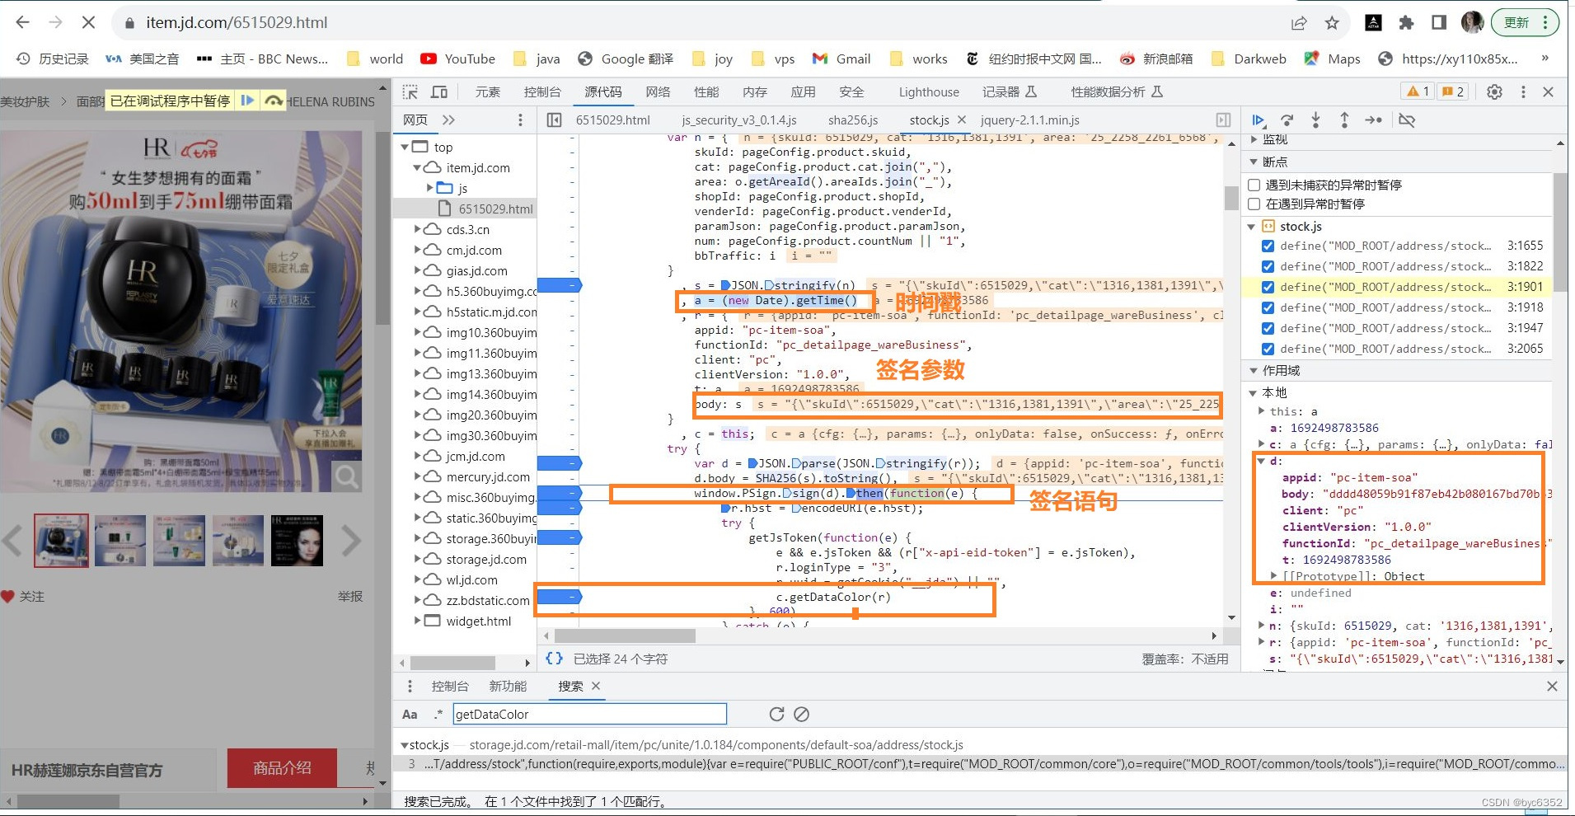
Task: Resume from the paused-in-debugger overlay
Action: (x=246, y=101)
